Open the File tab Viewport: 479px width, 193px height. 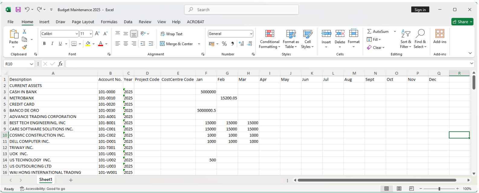pyautogui.click(x=11, y=22)
